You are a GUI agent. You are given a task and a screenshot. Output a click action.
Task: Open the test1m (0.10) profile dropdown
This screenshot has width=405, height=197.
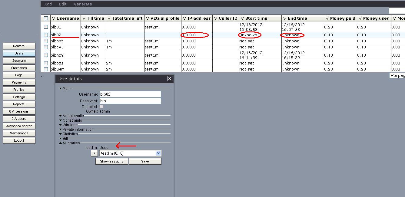pos(131,153)
